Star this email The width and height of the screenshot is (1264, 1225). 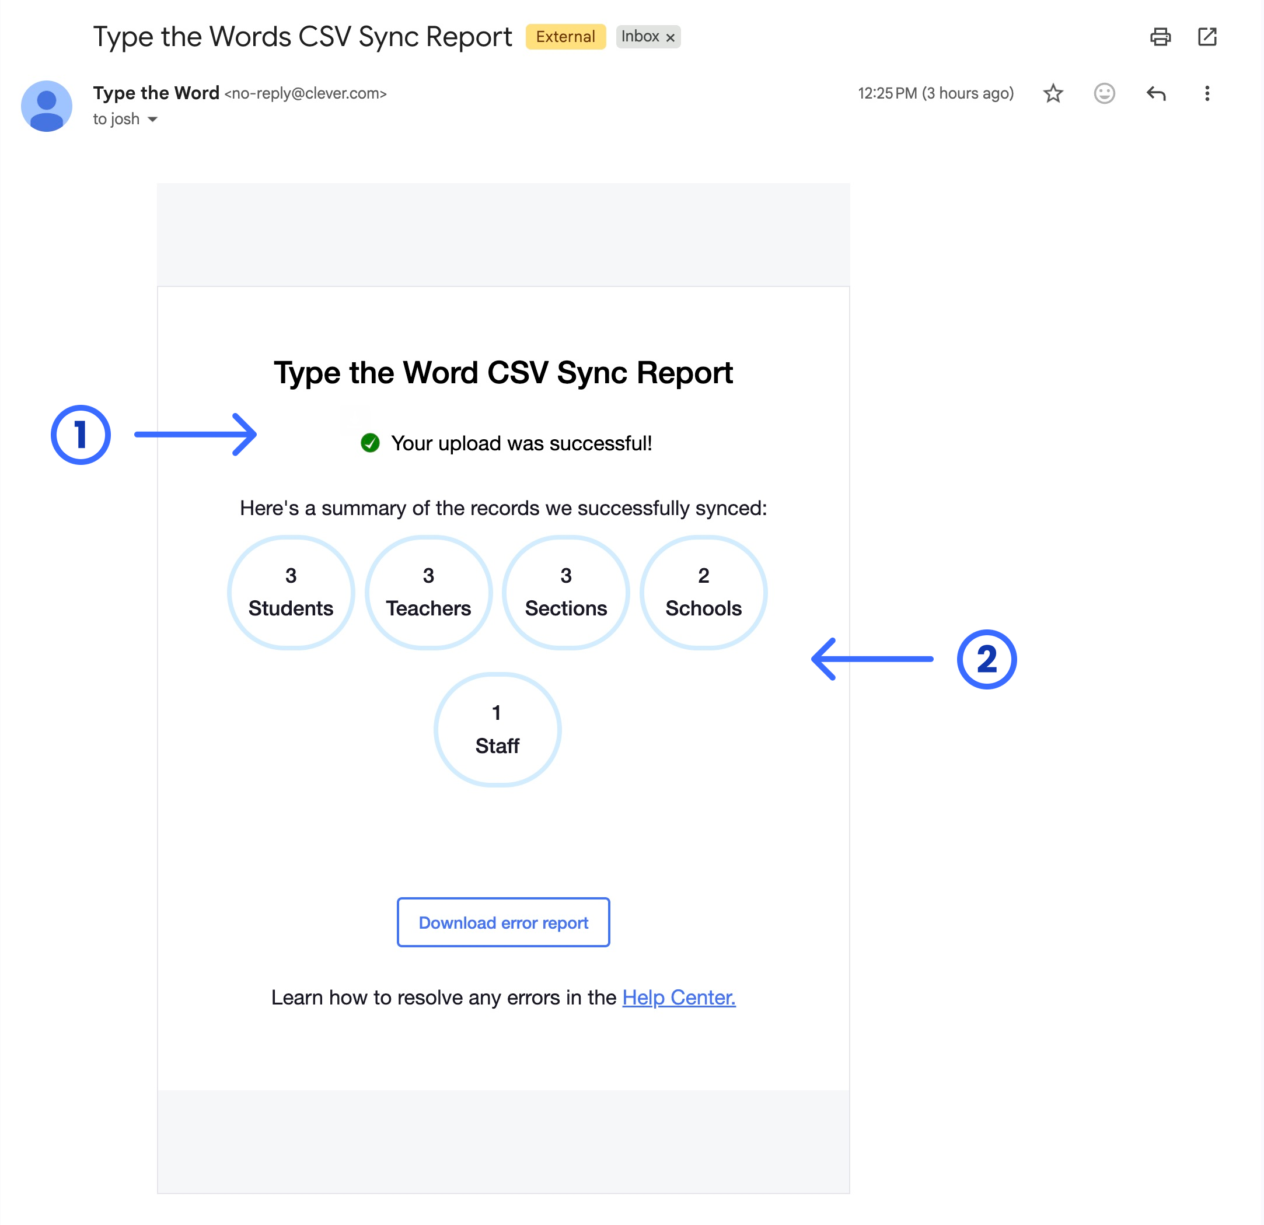coord(1053,93)
